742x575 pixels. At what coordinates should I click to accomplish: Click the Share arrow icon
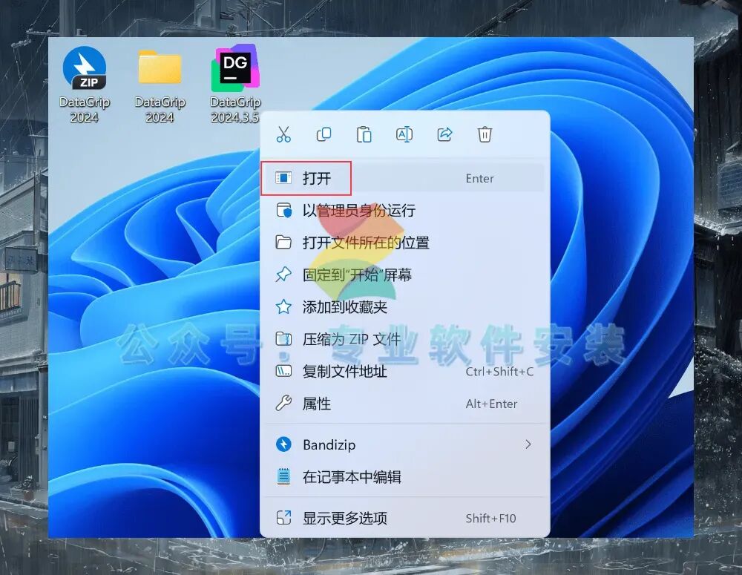pyautogui.click(x=444, y=134)
